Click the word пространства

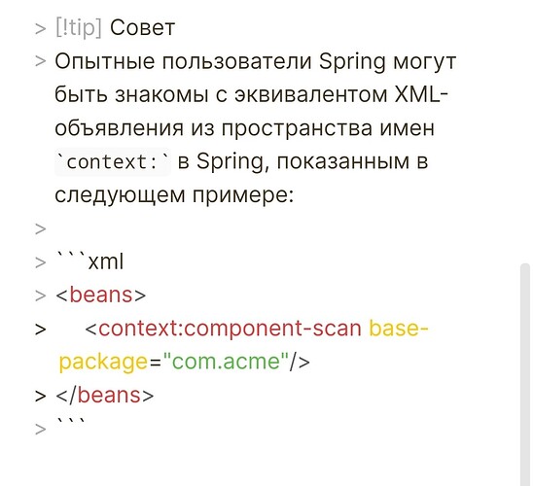coord(297,128)
